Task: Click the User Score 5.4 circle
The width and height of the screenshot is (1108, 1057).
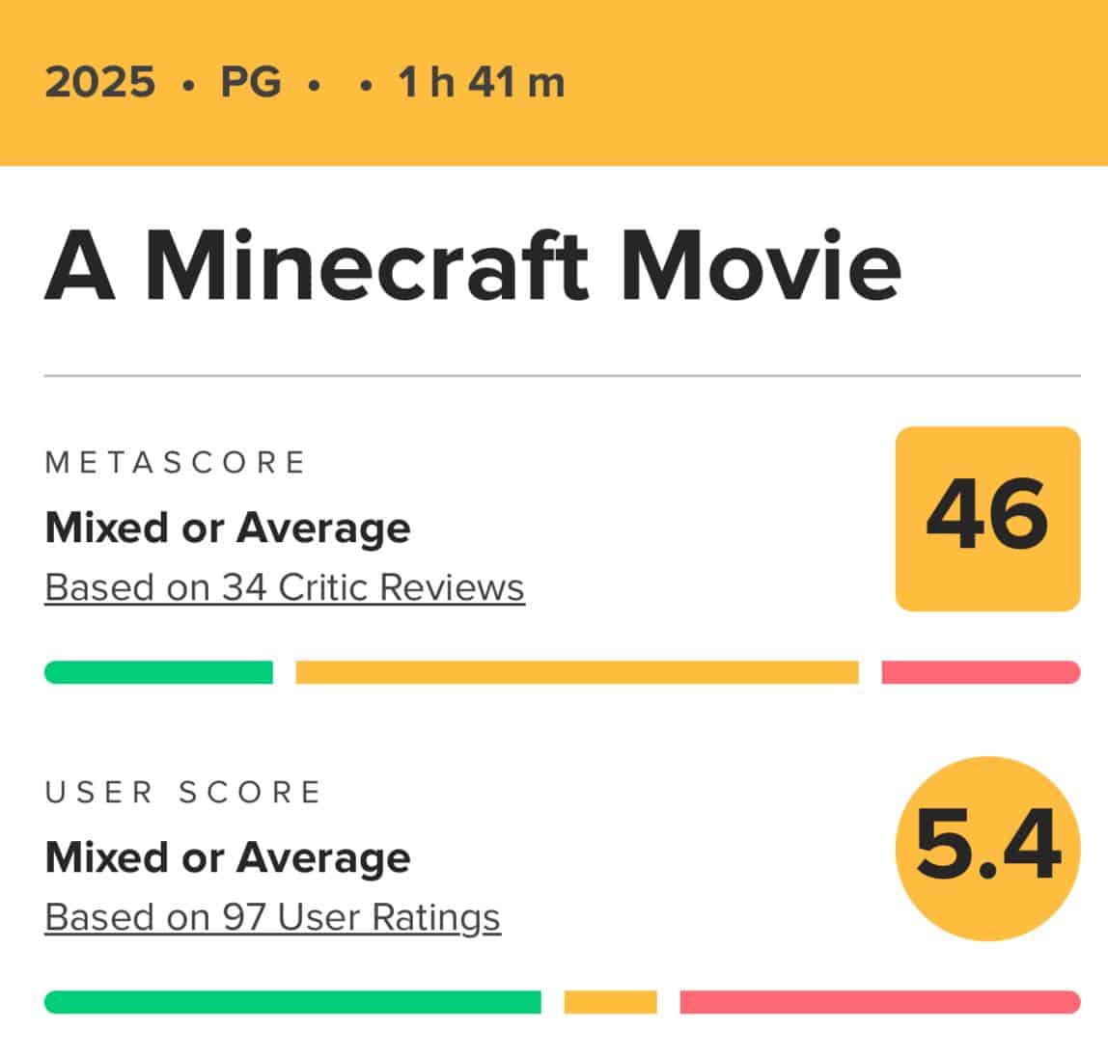Action: [x=987, y=848]
